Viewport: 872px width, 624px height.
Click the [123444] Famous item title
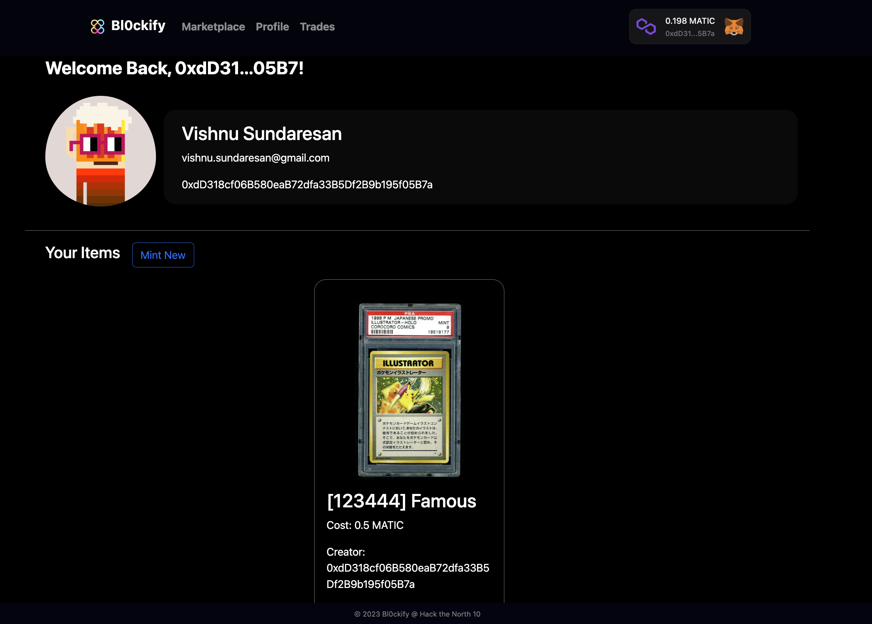coord(401,501)
